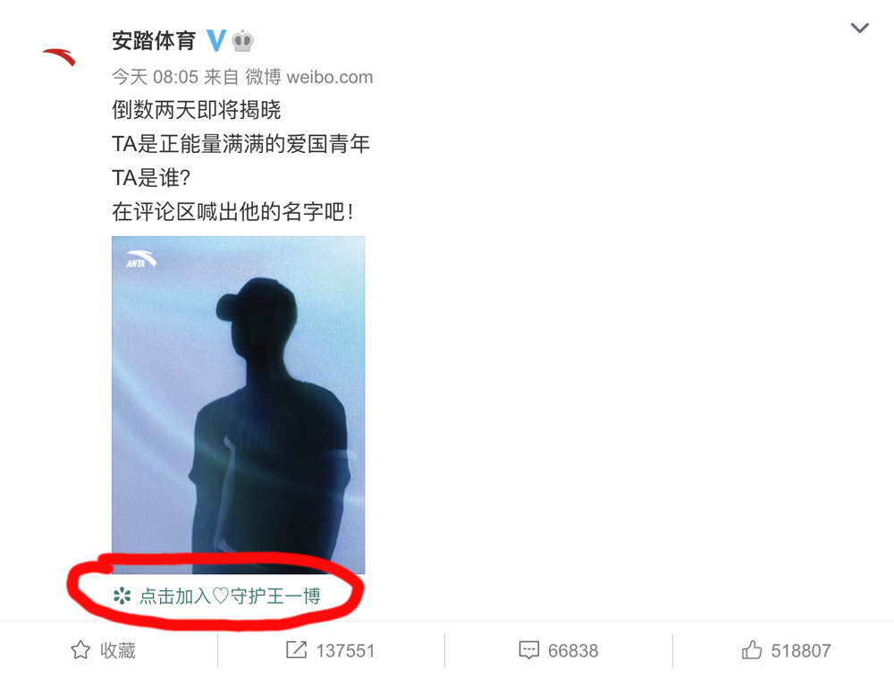The height and width of the screenshot is (677, 894).
Task: Open the 微博 weibo.com source link
Action: click(309, 77)
